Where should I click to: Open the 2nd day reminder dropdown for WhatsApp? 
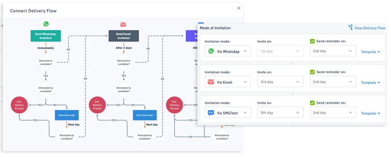pos(333,51)
